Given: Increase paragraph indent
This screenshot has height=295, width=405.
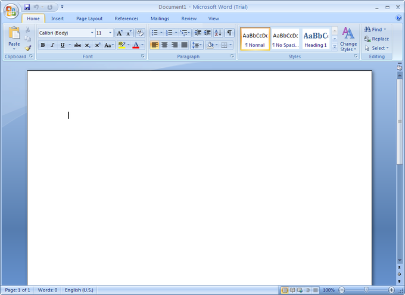Looking at the screenshot, I should tap(207, 33).
